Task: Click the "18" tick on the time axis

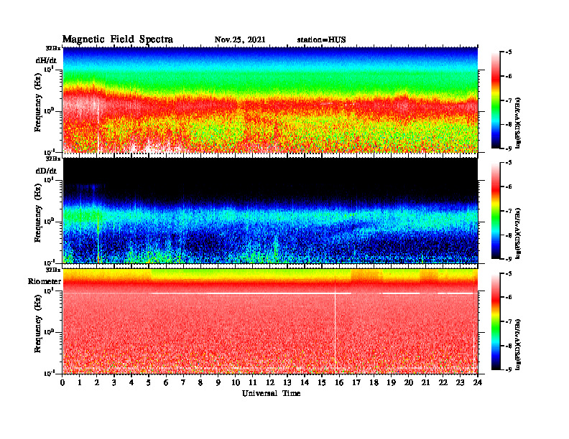Action: (x=374, y=383)
